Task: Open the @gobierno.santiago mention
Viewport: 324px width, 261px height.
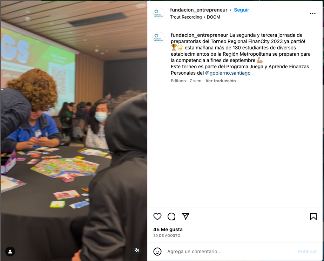Action: click(x=228, y=73)
